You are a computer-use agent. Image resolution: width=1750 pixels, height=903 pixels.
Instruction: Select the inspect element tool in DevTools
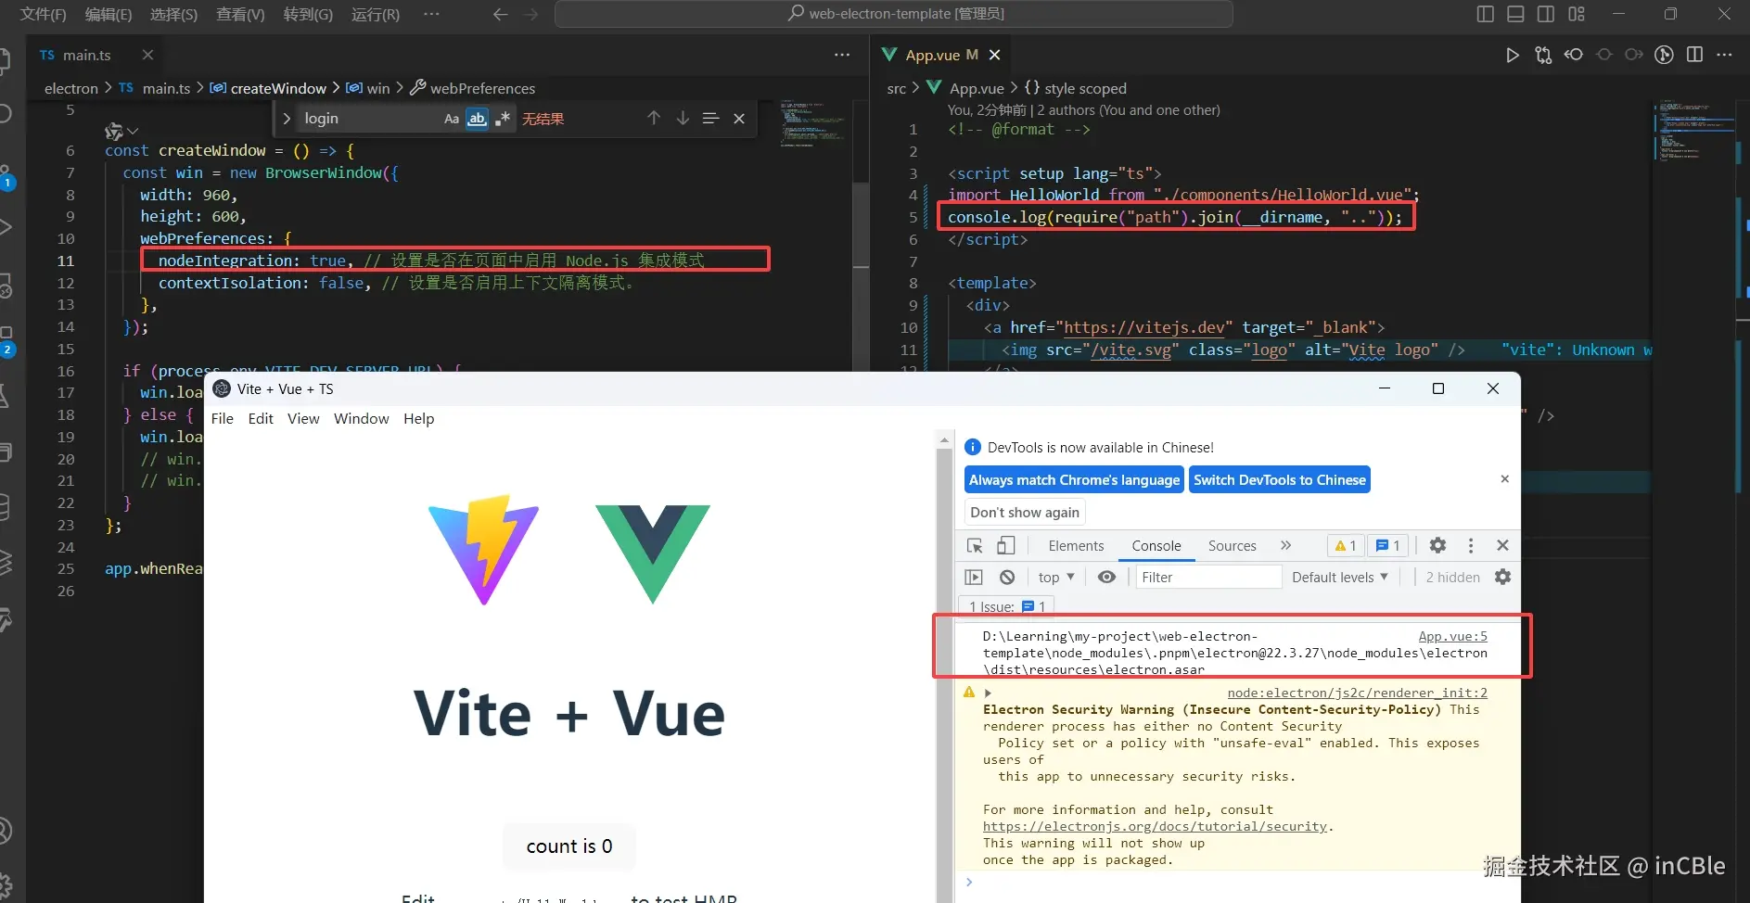click(975, 546)
